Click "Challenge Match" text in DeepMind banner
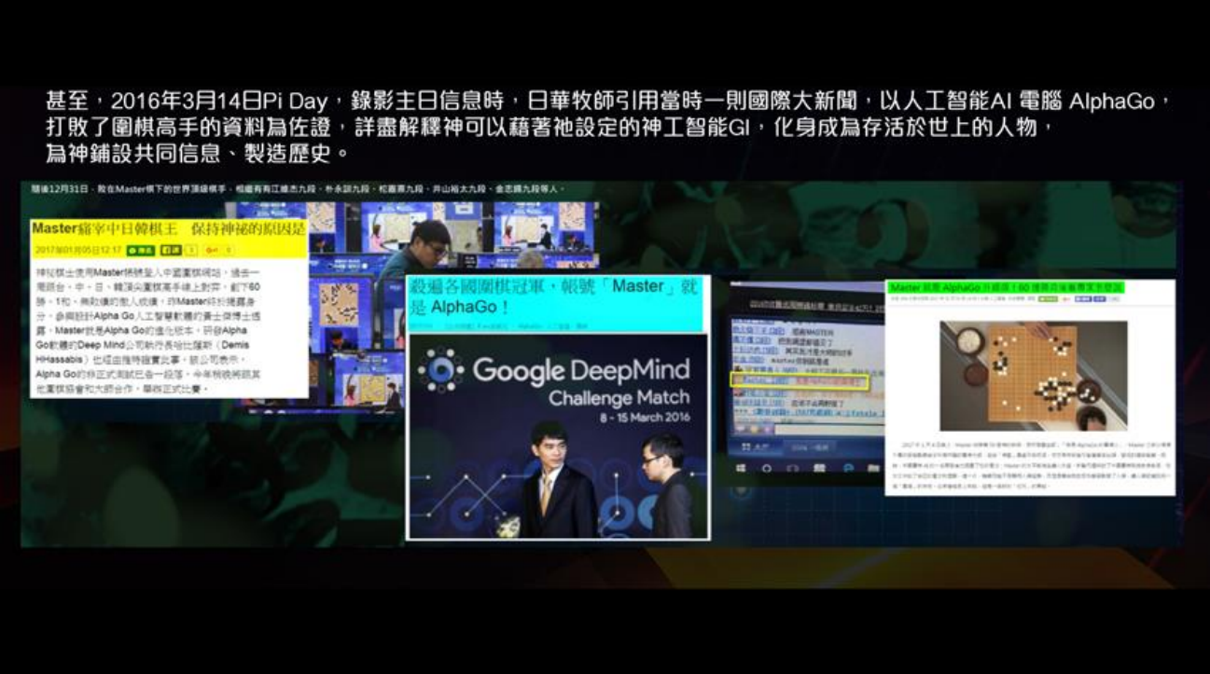Screen dimensions: 1210x674 point(619,399)
